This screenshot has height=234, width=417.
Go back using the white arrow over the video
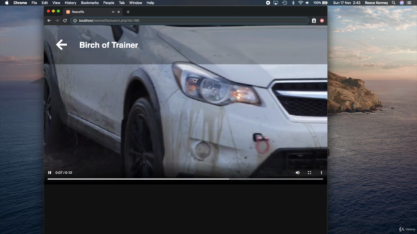[61, 45]
